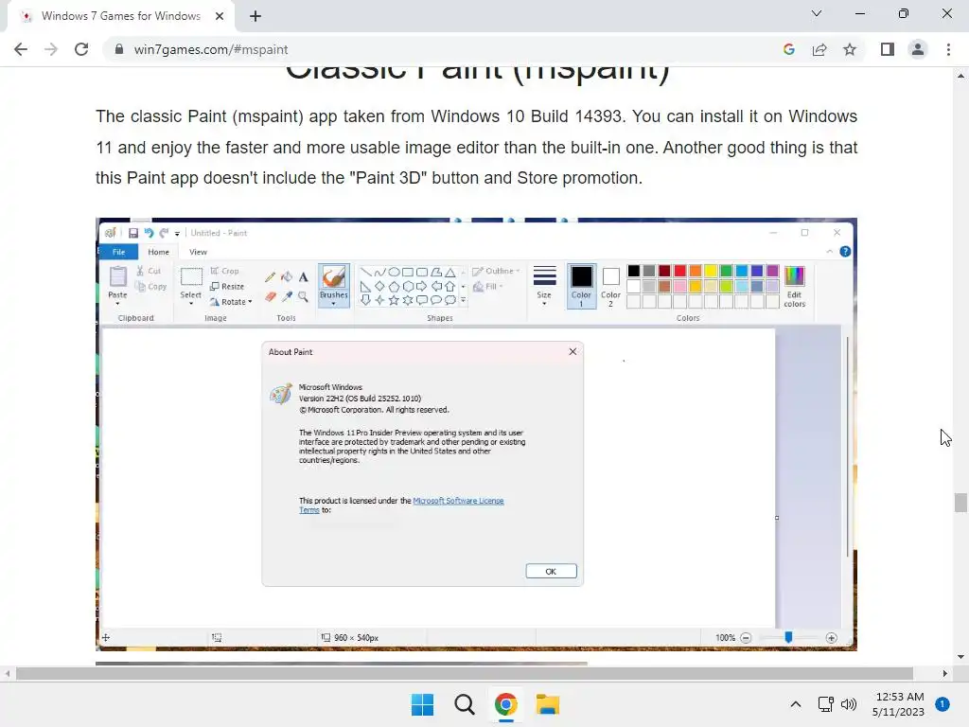Click Color picker eyedropper in Paint screenshot
The height and width of the screenshot is (727, 969).
[287, 296]
